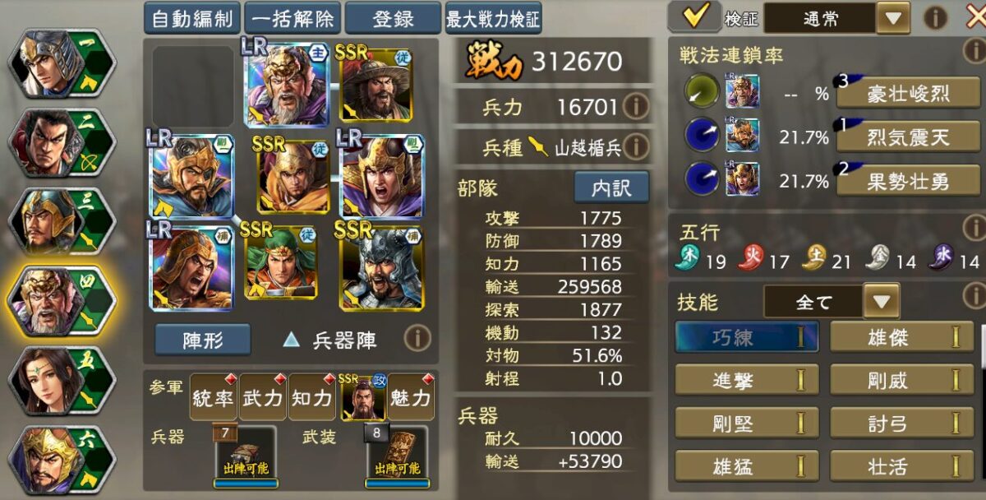The image size is (986, 500).
Task: Open info icon next to 兵器陣 formation
Action: click(x=417, y=339)
